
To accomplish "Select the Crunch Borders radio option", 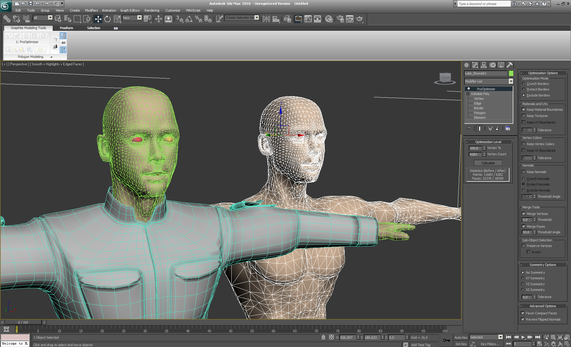I will pos(524,84).
